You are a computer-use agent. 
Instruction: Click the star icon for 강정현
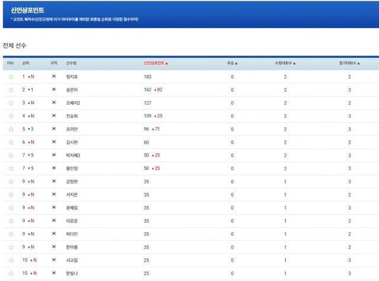11,182
